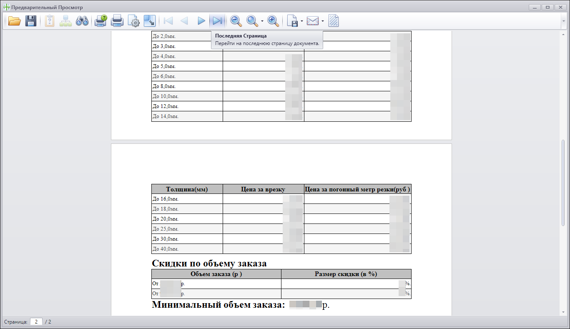Go to the first page
570x329 pixels.
tap(168, 21)
